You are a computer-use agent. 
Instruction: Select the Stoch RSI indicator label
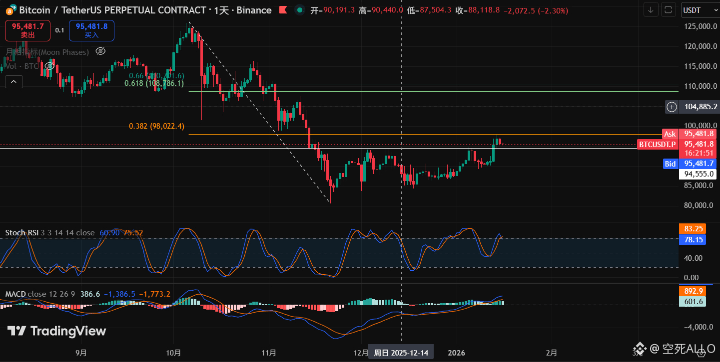coord(22,233)
